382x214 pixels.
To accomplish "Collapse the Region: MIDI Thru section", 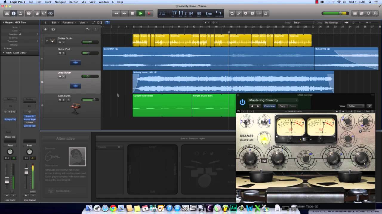I will (3, 22).
